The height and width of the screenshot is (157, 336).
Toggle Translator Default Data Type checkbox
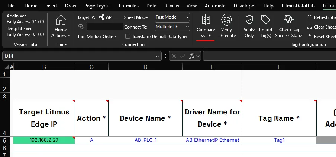(x=128, y=36)
